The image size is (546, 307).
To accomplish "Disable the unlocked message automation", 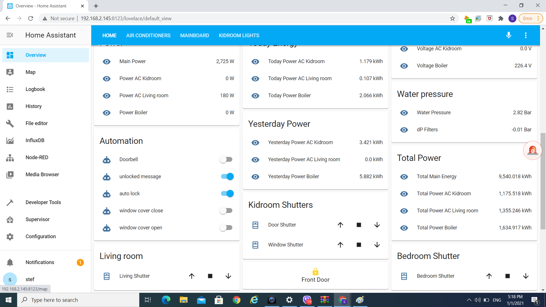I will coord(227,177).
